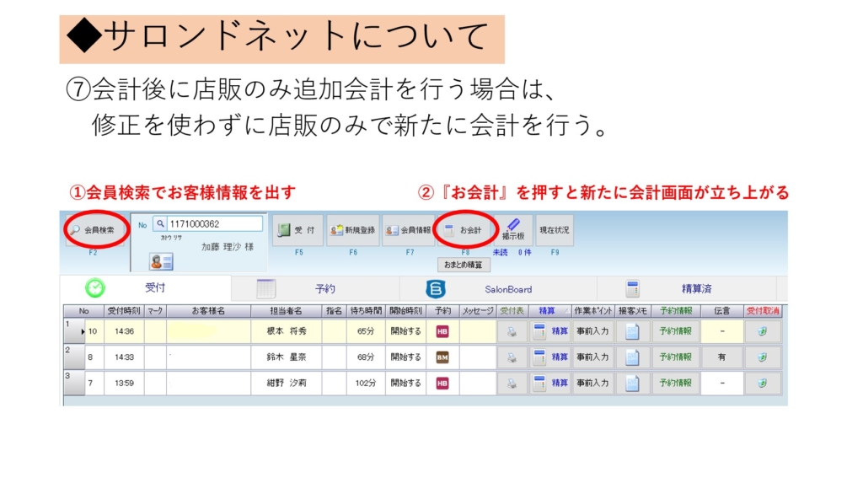The image size is (863, 483).
Task: Click 開始する for 根本 将秀 row
Action: (x=405, y=331)
